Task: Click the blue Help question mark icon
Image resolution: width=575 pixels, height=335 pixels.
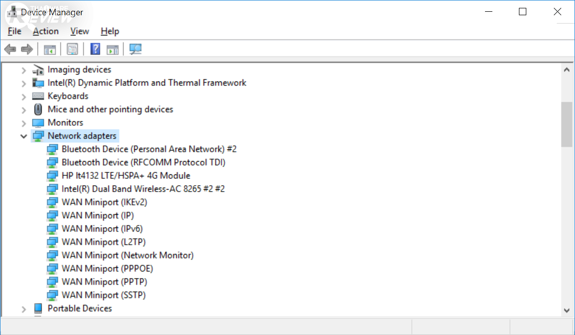Action: coord(95,49)
